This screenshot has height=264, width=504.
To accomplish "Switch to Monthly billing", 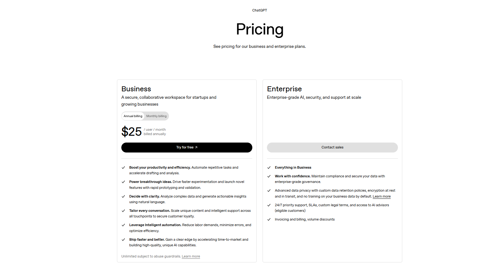I will 156,116.
